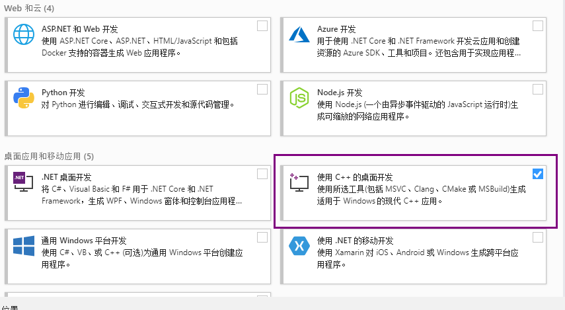Select the .NET 桌面开发 title
Viewport: 565px width, 310px height.
(67, 177)
